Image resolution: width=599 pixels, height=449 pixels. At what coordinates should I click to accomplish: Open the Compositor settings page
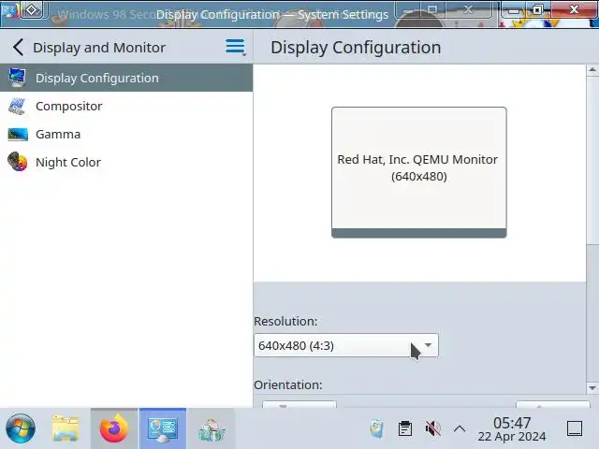[126, 106]
